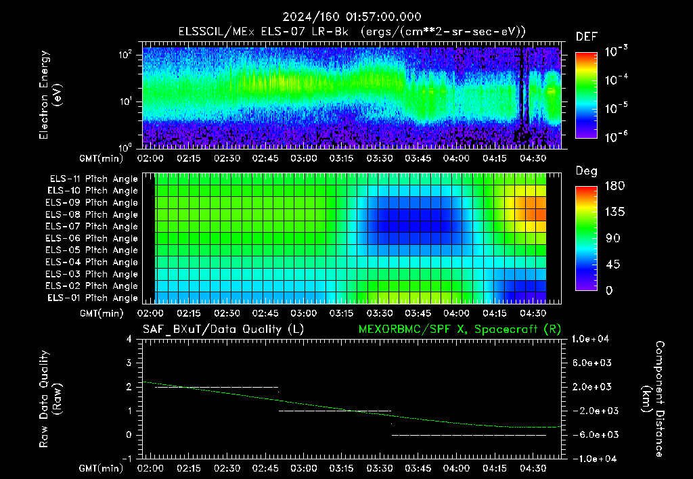
Task: Click the SAF_BXuT/Data Quality (L) title
Action: point(223,329)
